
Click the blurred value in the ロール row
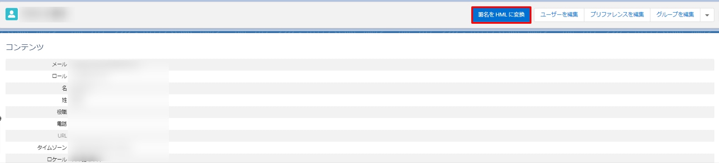pos(89,76)
